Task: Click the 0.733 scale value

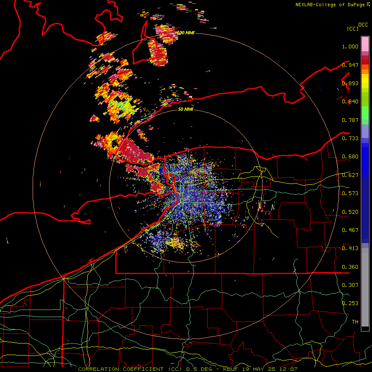Action: 350,138
